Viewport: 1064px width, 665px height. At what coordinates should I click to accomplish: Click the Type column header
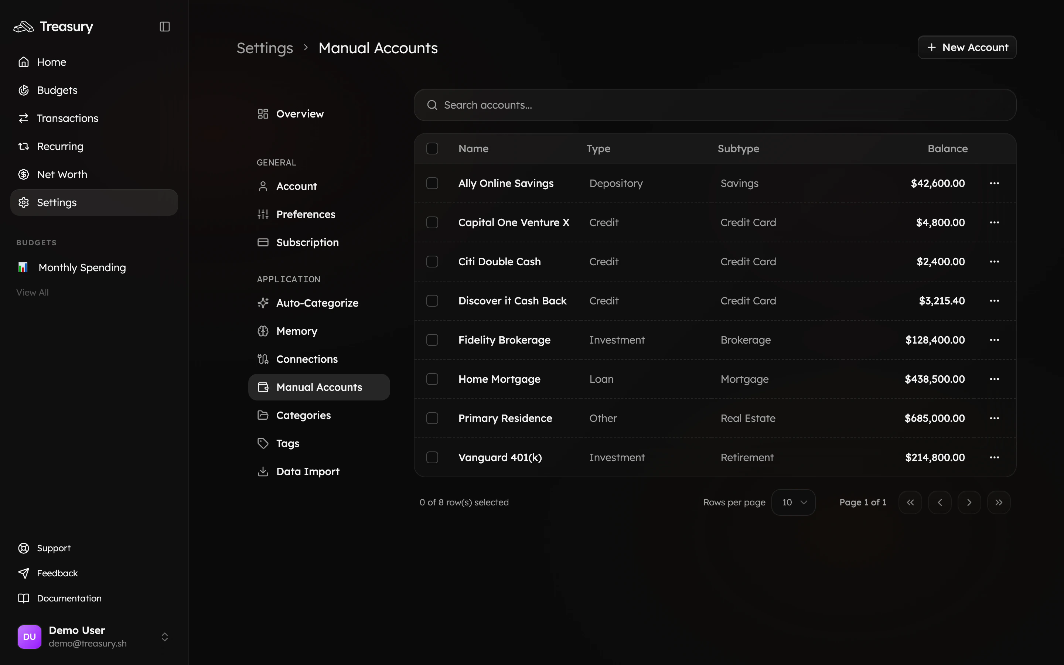[x=598, y=149]
